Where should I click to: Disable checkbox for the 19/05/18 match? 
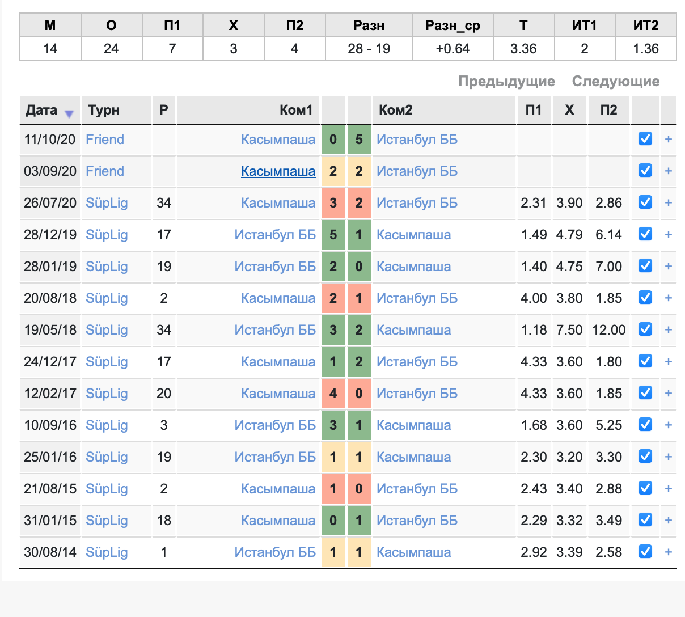[645, 329]
